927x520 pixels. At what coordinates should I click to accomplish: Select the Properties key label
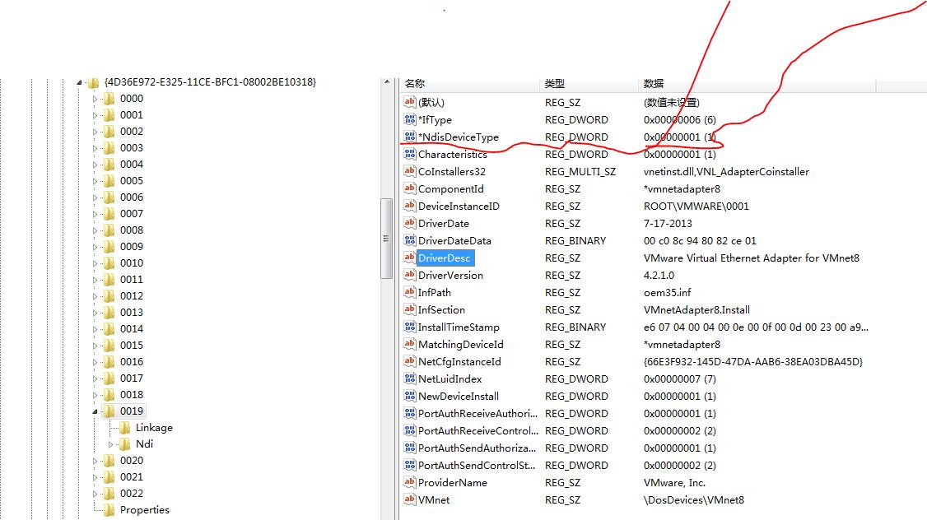click(x=144, y=509)
